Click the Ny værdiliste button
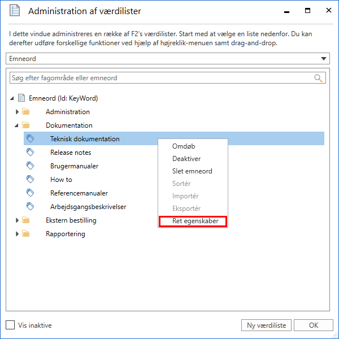Screen dimensions: 339x339 pos(266,325)
